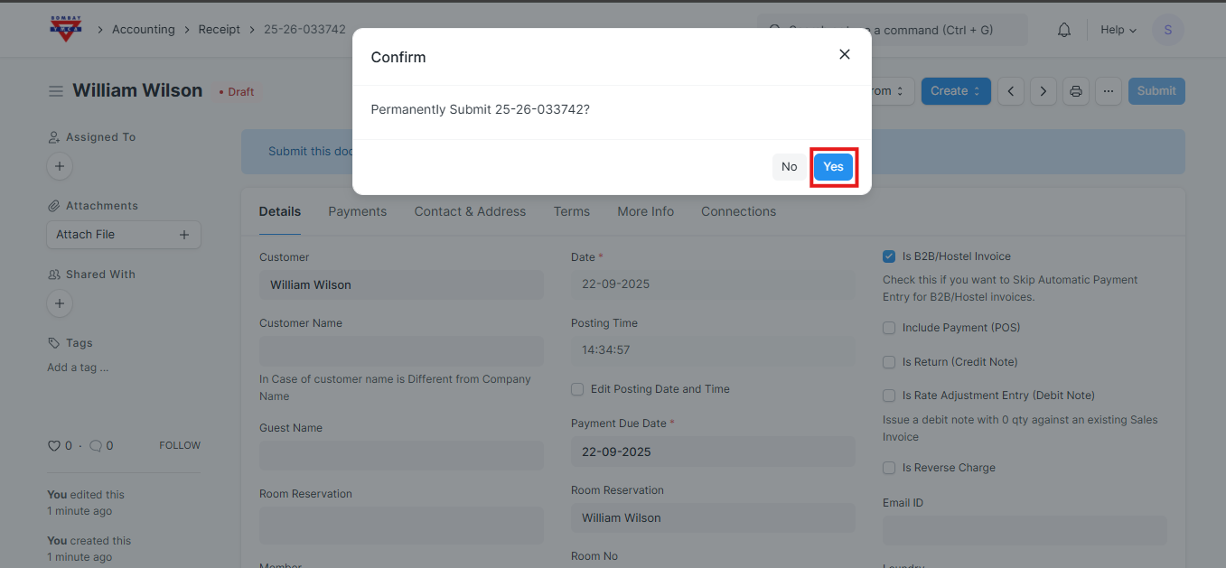Viewport: 1226px width, 568px height.
Task: Open user avatar S menu
Action: [x=1167, y=30]
